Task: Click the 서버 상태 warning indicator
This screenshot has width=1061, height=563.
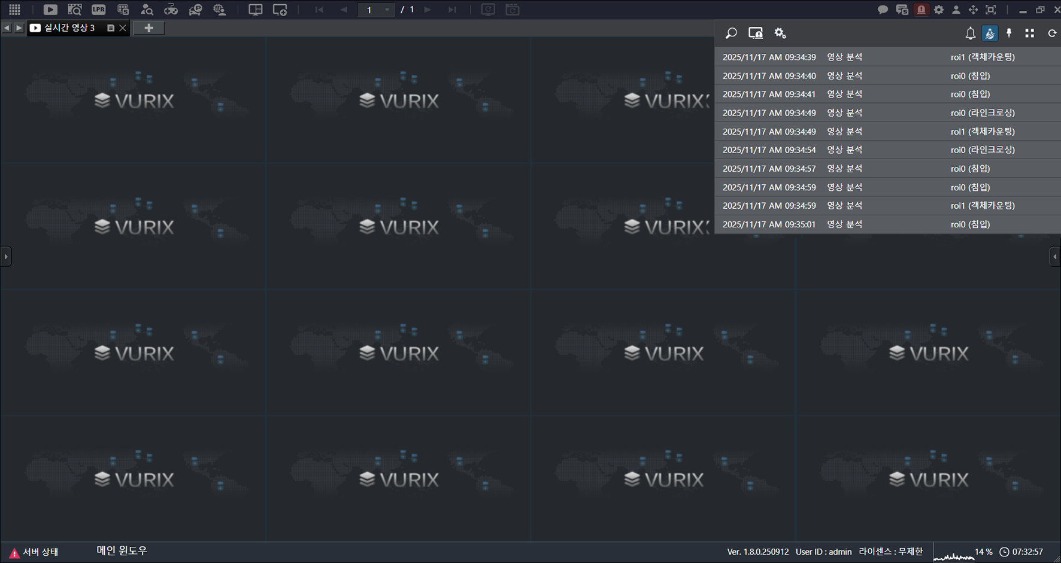Action: [x=34, y=552]
